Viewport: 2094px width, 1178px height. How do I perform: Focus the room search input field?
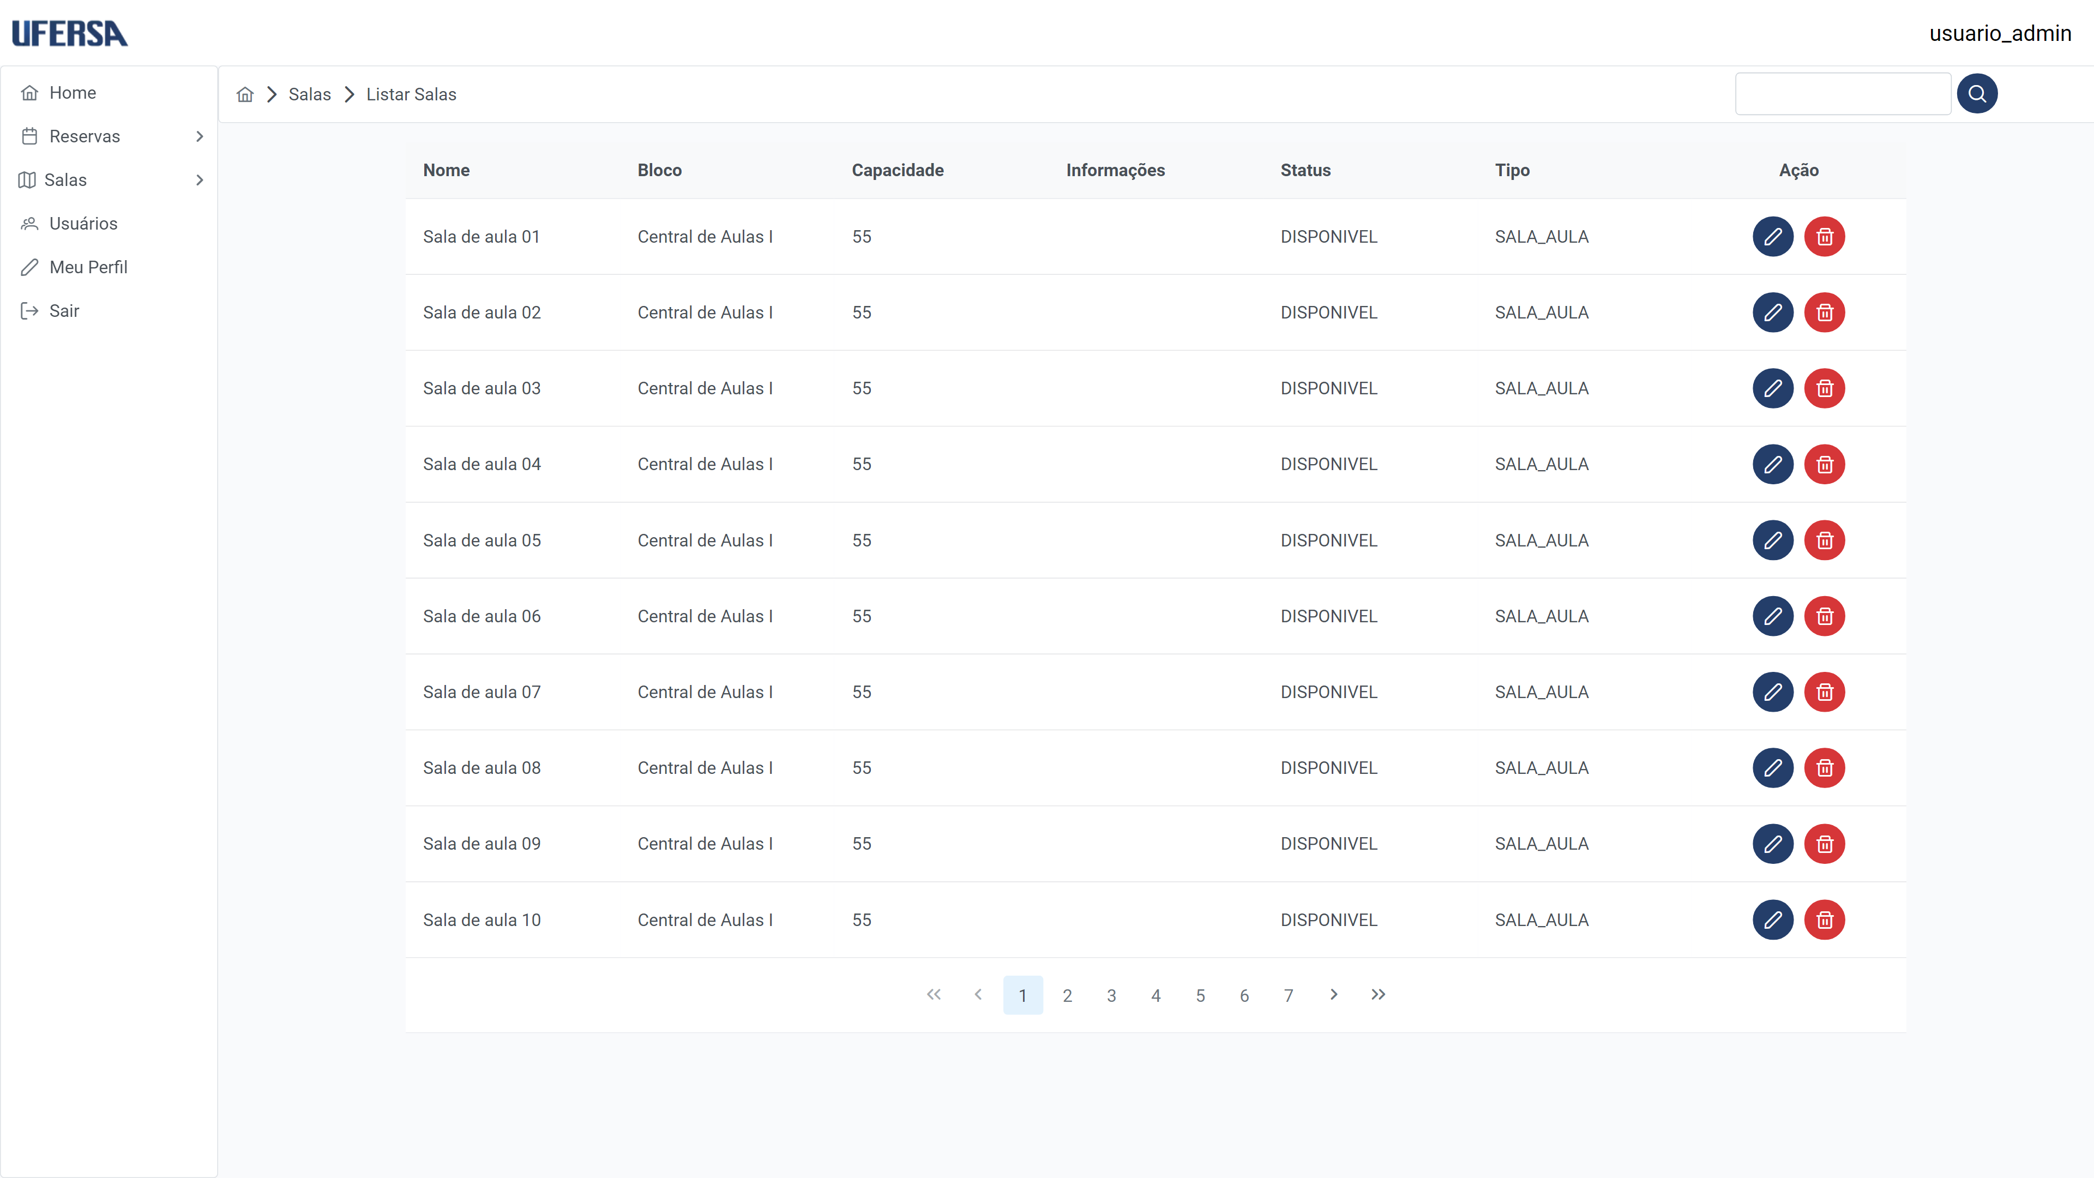pos(1843,93)
